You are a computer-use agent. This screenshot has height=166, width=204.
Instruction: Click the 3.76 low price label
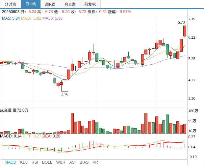[65, 94]
